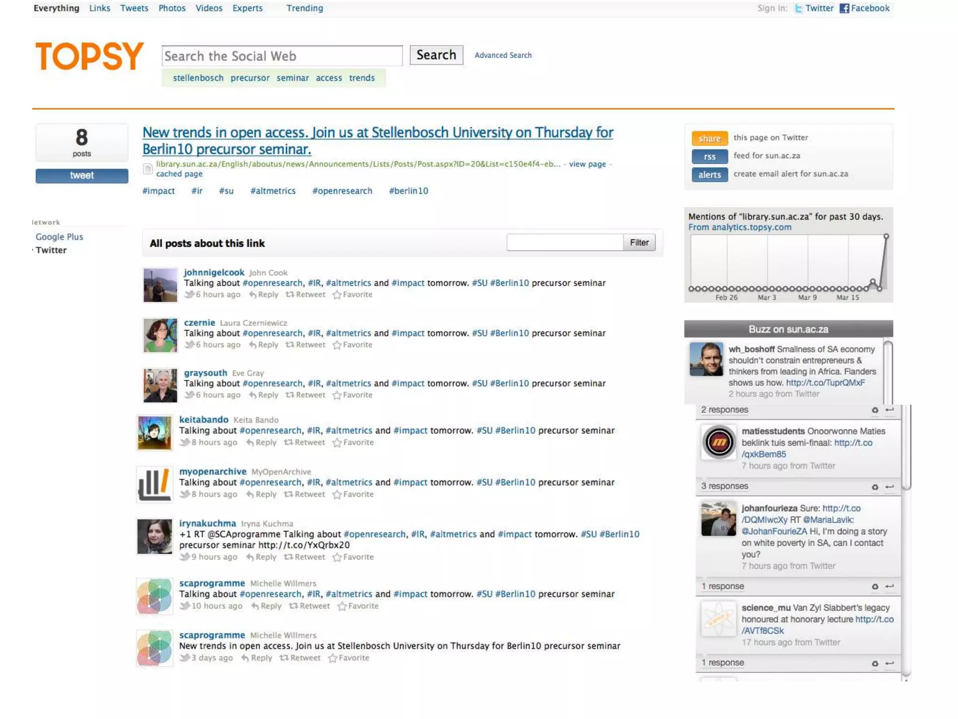Viewport: 958px width, 719px height.
Task: Open the Trending tab
Action: pos(305,8)
